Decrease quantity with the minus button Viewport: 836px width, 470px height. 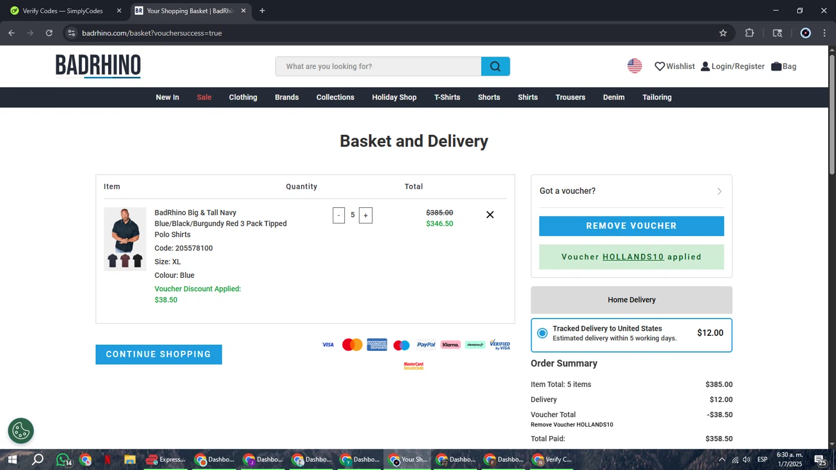338,216
